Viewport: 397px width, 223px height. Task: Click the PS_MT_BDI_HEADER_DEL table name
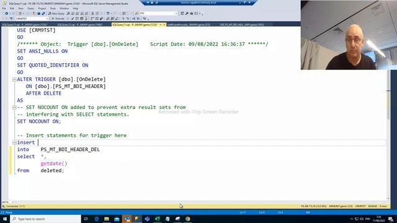pyautogui.click(x=70, y=149)
